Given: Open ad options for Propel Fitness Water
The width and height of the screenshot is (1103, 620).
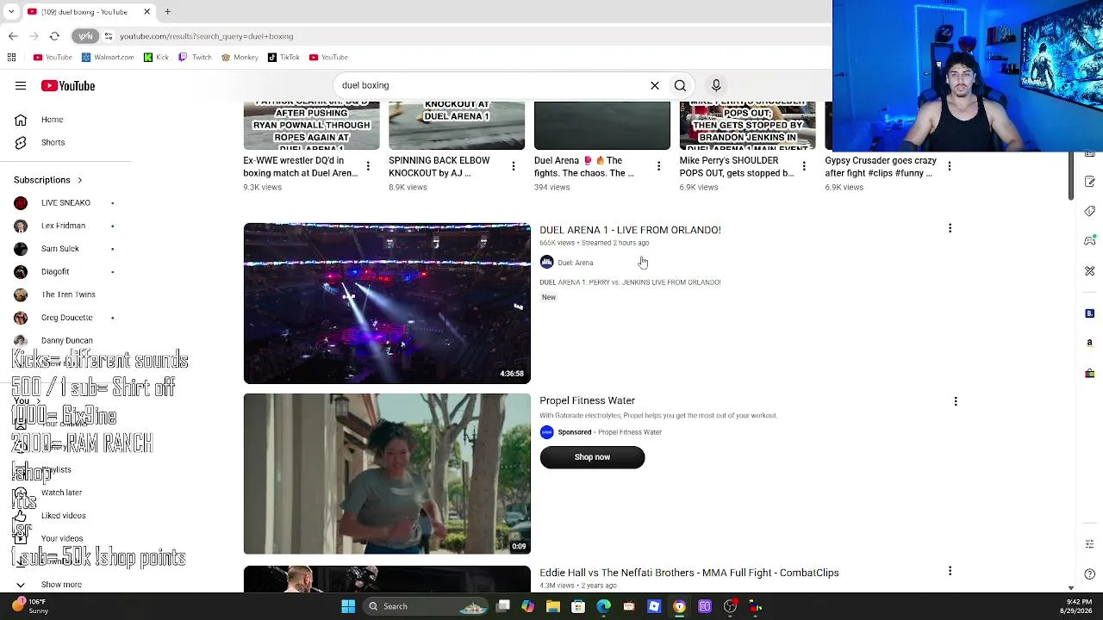Looking at the screenshot, I should tap(955, 401).
